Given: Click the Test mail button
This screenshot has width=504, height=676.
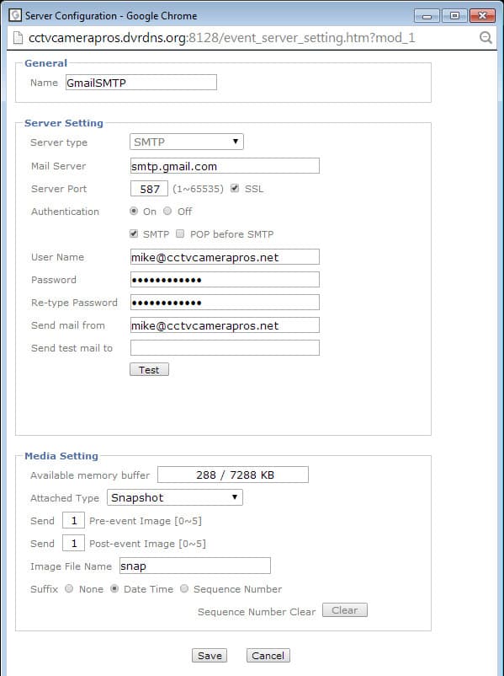Looking at the screenshot, I should pos(150,370).
